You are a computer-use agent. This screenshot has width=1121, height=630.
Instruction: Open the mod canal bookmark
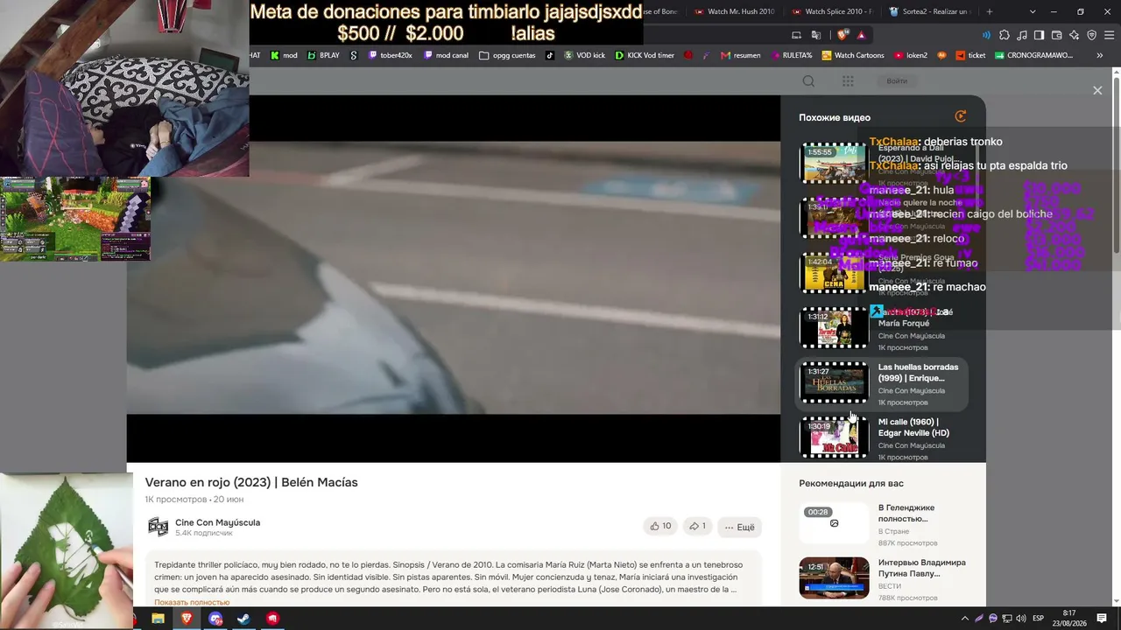click(x=446, y=55)
